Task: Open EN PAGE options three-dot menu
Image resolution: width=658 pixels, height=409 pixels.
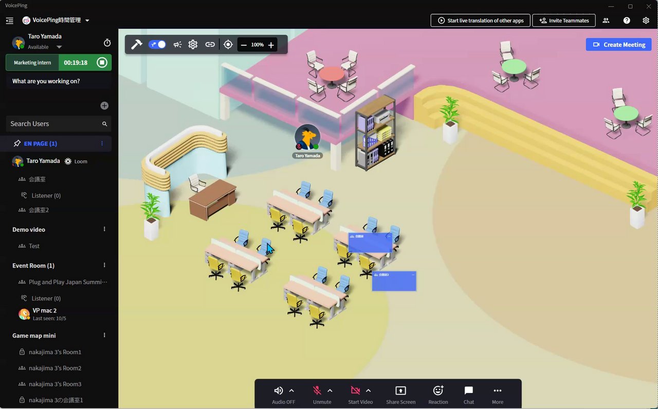Action: coord(102,143)
